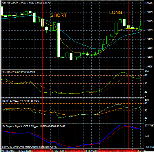
Task: Click red 2007.02.19 18:00 time label
Action: [108, 151]
